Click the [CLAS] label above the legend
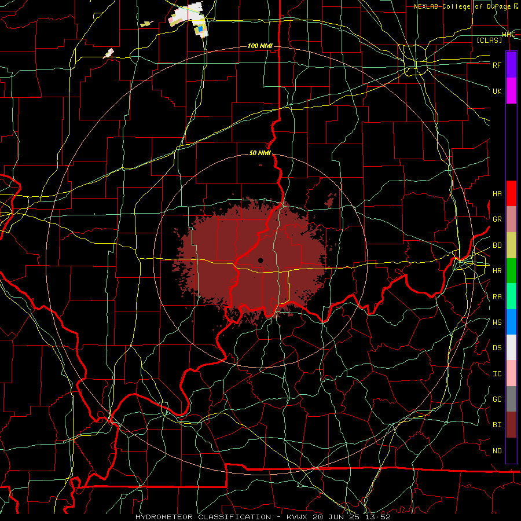The image size is (521, 521). coord(489,40)
